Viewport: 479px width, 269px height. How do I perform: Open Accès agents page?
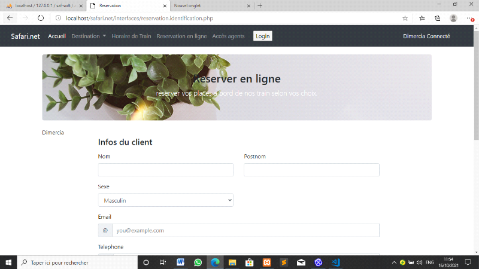point(229,36)
